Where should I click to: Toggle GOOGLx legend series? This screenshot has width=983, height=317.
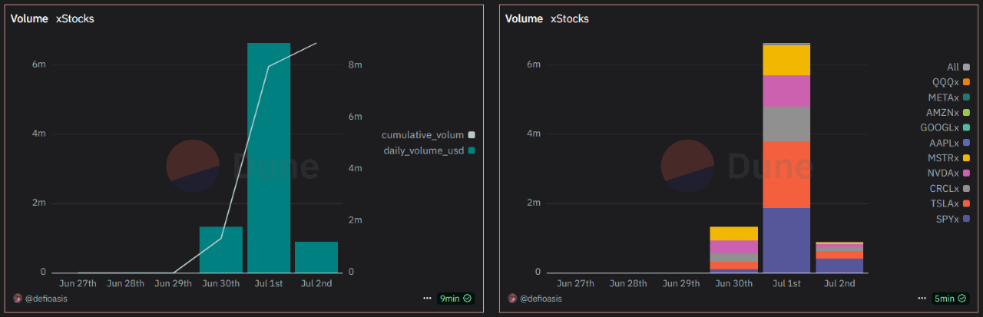pos(945,127)
